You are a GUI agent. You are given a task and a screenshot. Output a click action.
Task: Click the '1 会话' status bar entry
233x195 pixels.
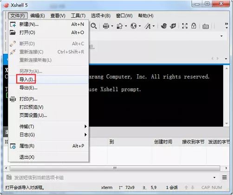pyautogui.click(x=172, y=188)
